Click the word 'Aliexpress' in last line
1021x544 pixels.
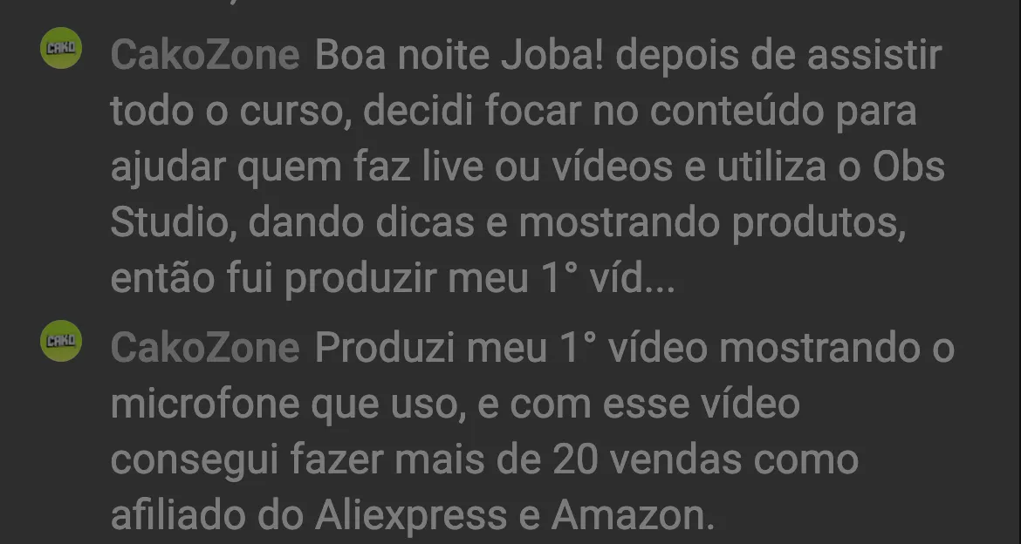click(x=411, y=515)
